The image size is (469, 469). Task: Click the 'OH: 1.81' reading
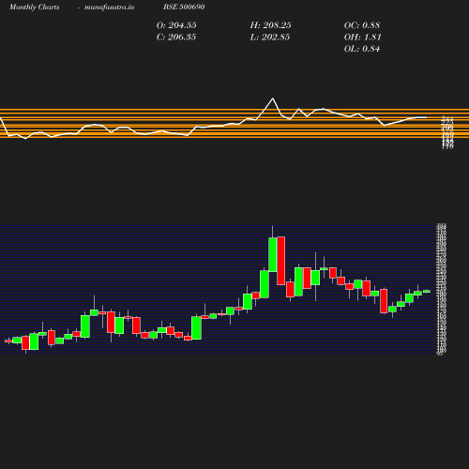[x=363, y=38]
